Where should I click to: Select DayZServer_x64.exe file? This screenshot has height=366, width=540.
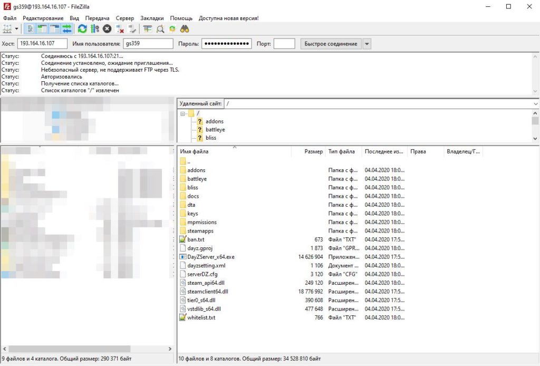tap(211, 257)
